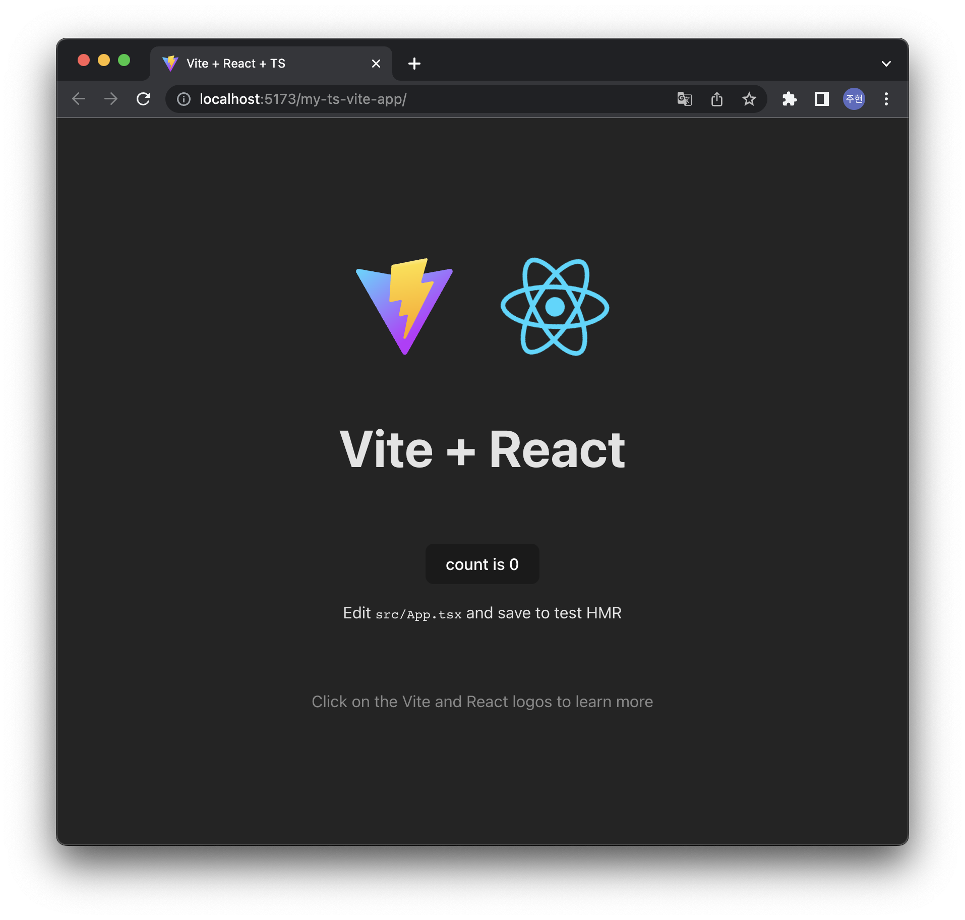Toggle the browser side panel
Image resolution: width=965 pixels, height=920 pixels.
[x=821, y=99]
